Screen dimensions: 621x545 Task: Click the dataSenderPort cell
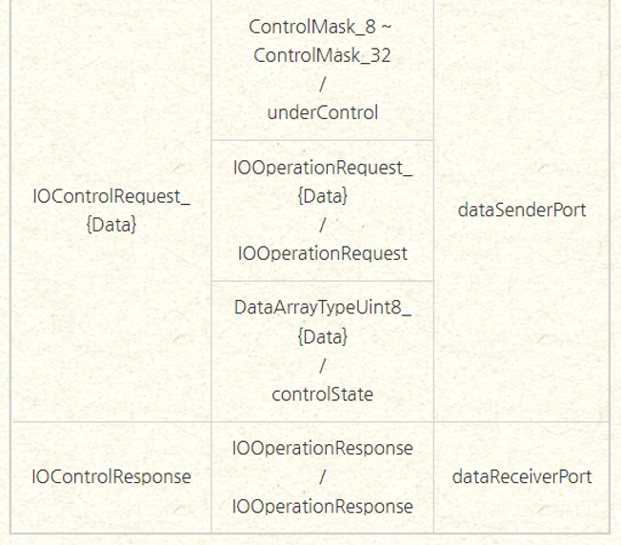521,211
